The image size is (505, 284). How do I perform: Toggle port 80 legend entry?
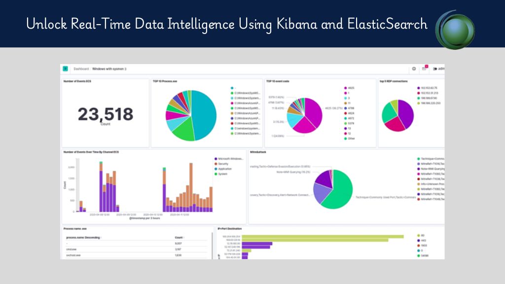(421, 235)
